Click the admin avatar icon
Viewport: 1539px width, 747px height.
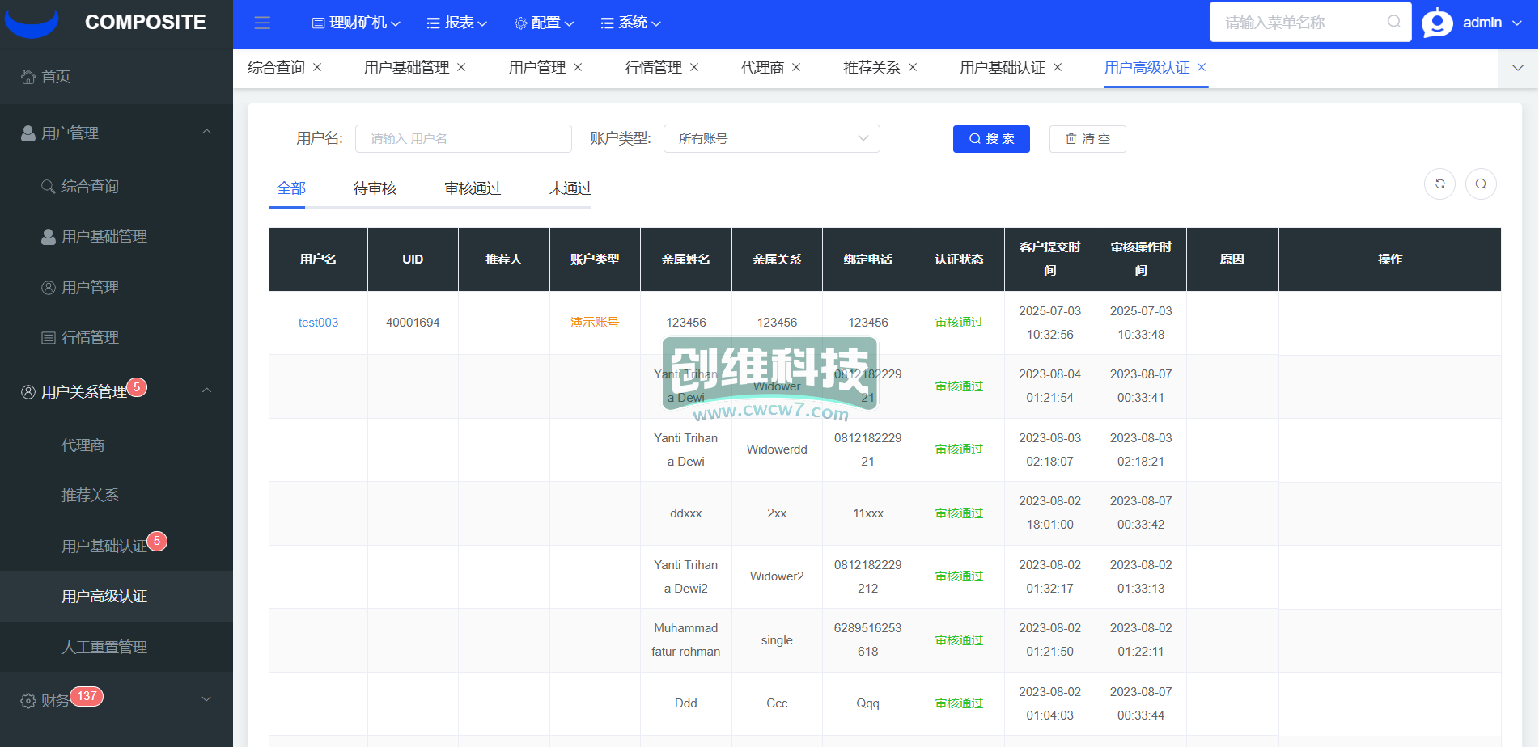[1437, 23]
